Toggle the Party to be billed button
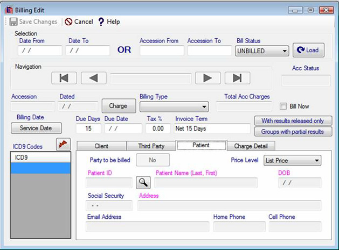This screenshot has height=250, width=339. coord(153,160)
